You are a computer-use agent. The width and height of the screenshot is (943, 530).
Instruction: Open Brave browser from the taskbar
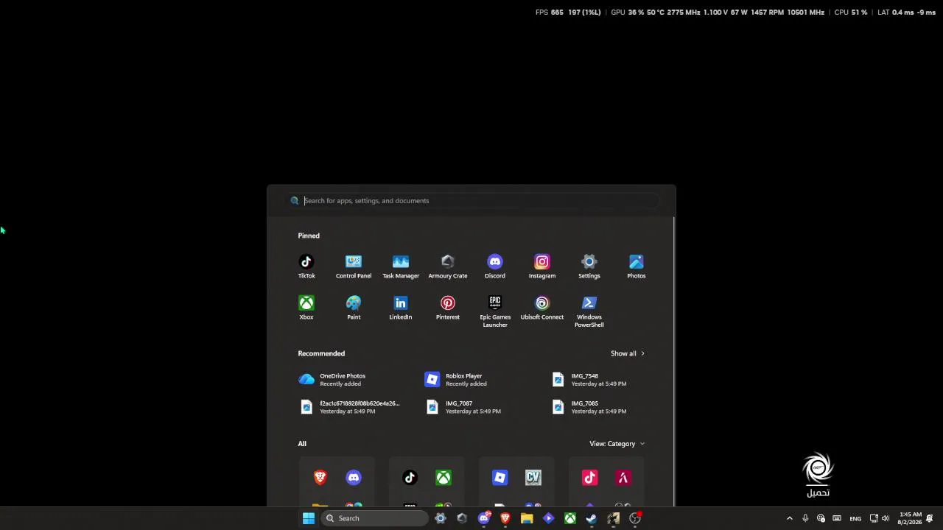pos(505,518)
